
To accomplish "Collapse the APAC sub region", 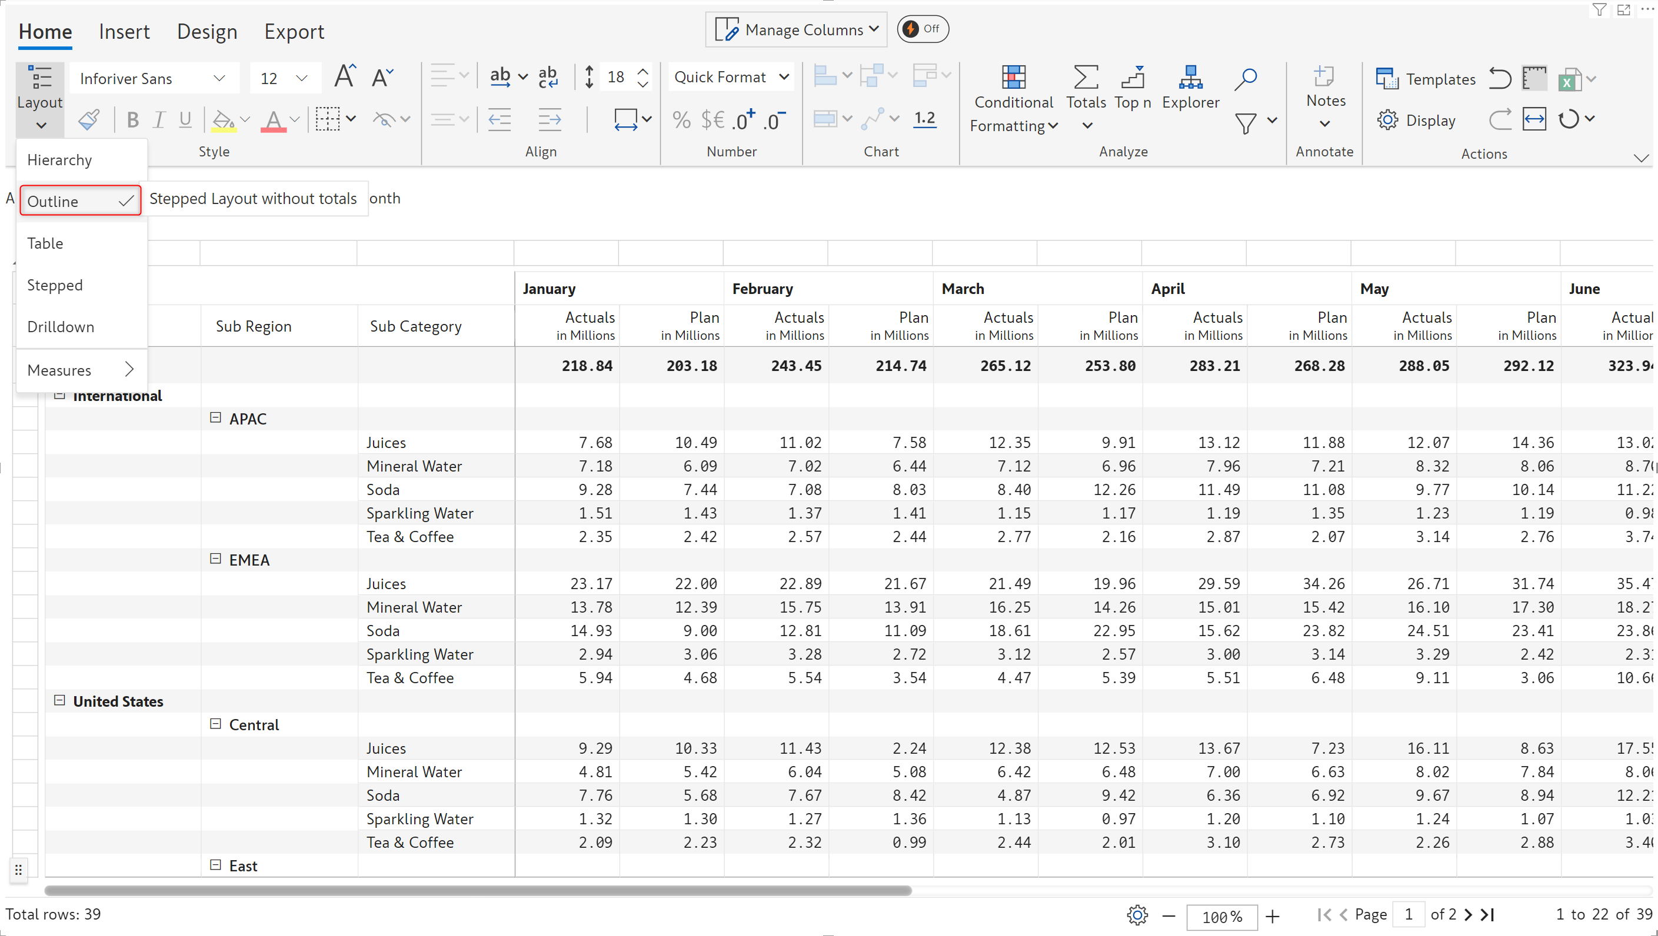I will [215, 418].
